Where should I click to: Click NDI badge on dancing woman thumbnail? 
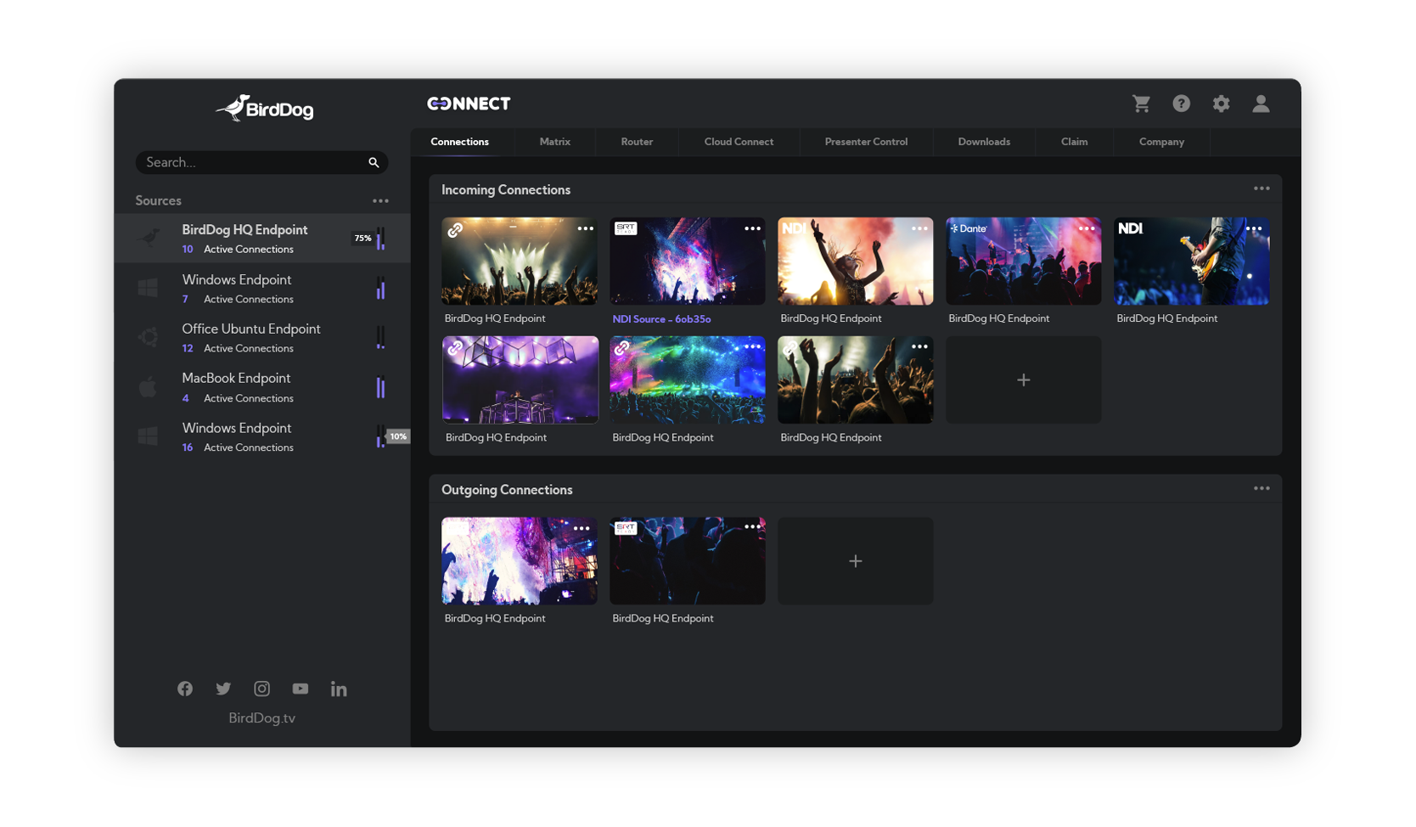[794, 228]
